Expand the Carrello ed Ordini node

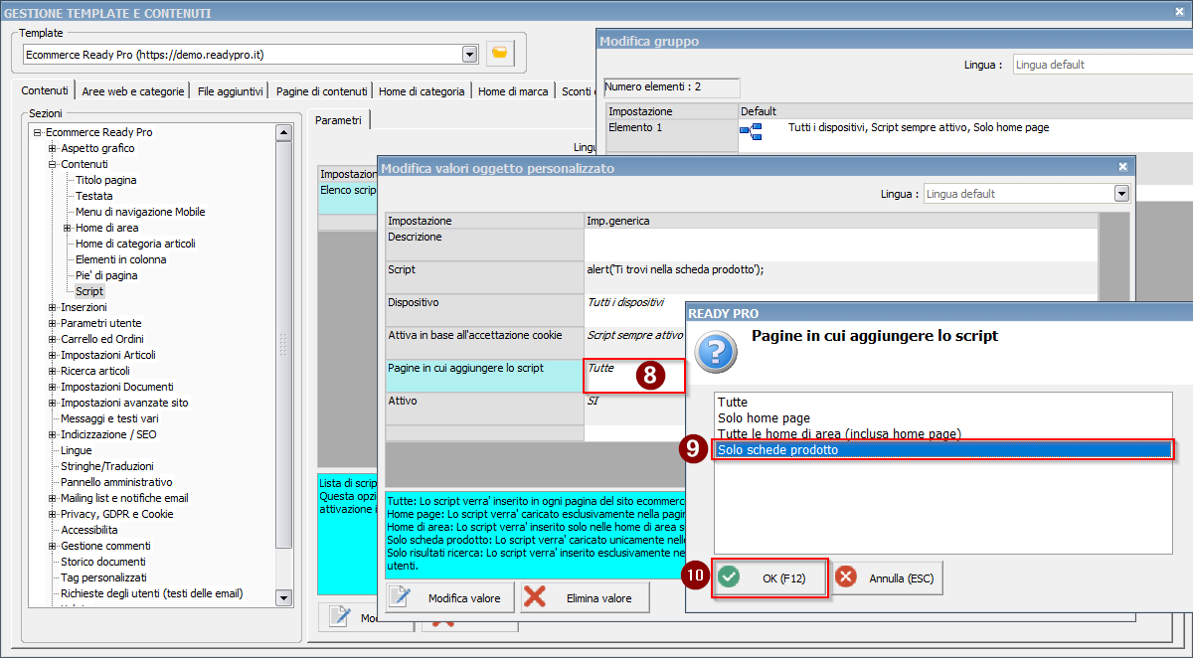tap(53, 339)
